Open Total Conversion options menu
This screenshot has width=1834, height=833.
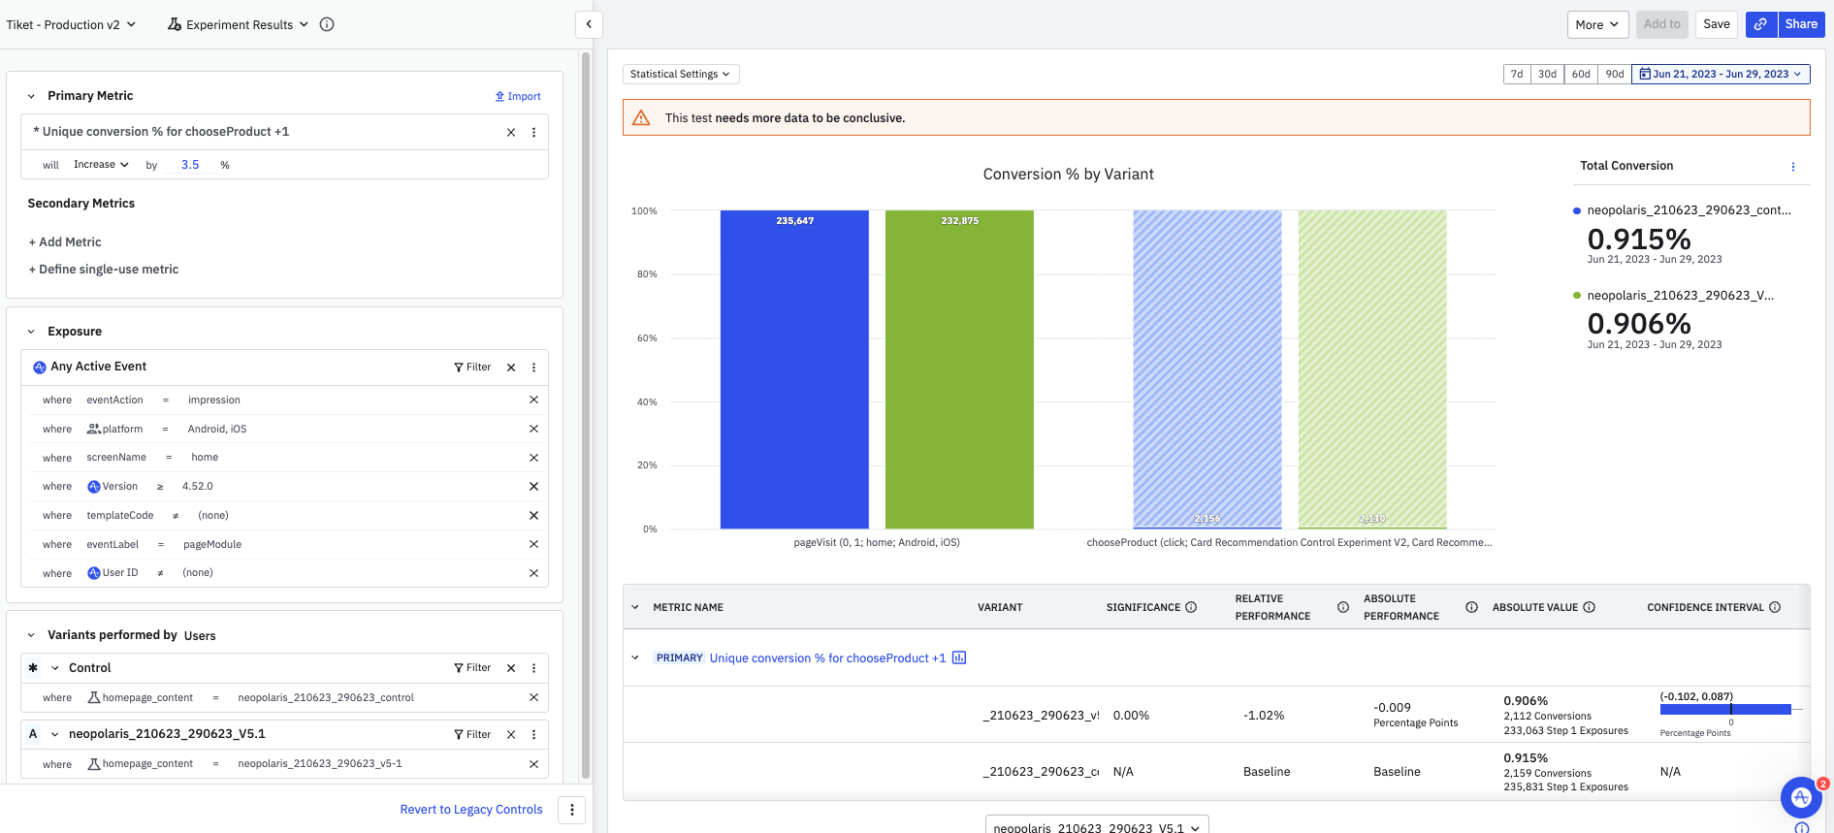click(1792, 167)
